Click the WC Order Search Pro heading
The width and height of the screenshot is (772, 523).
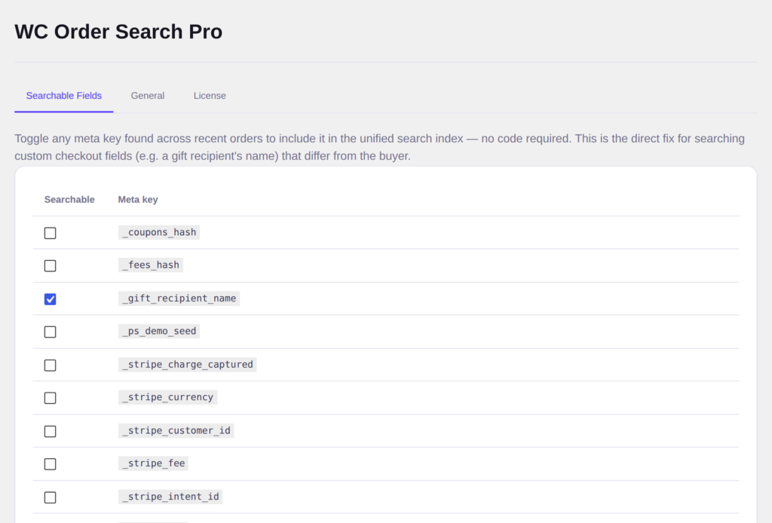pyautogui.click(x=118, y=32)
